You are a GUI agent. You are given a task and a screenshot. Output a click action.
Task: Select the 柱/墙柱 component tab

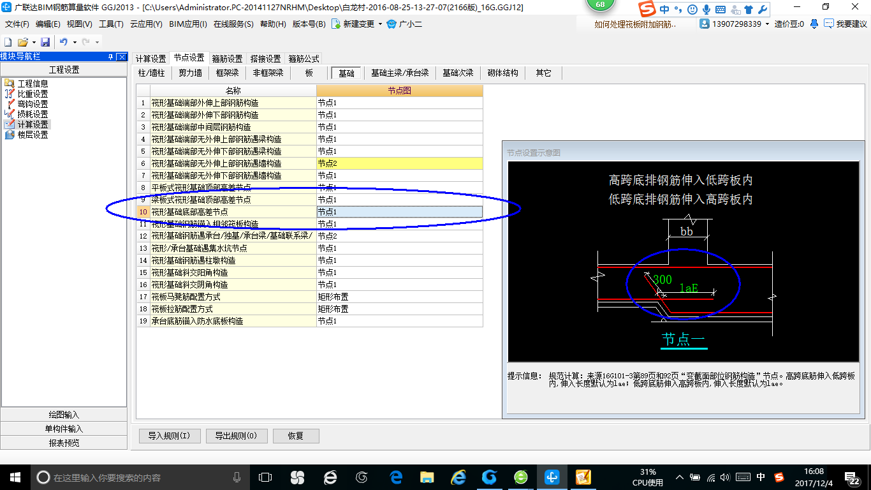152,73
